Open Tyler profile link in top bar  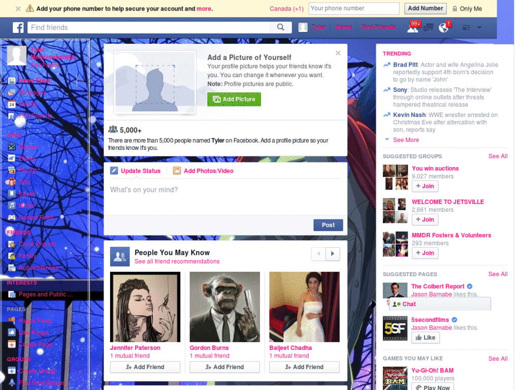318,27
